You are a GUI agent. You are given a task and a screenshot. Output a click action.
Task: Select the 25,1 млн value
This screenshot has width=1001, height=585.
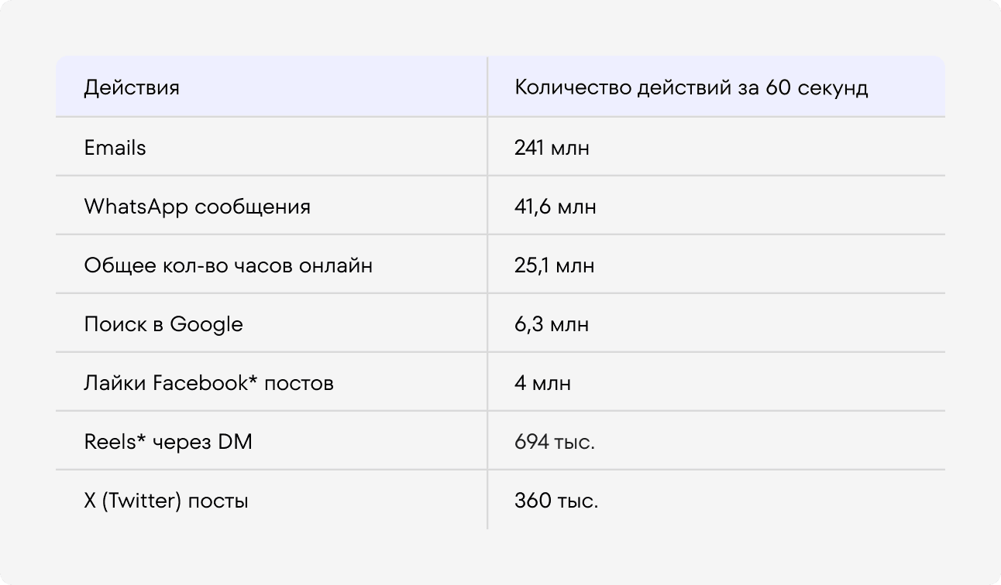point(554,265)
